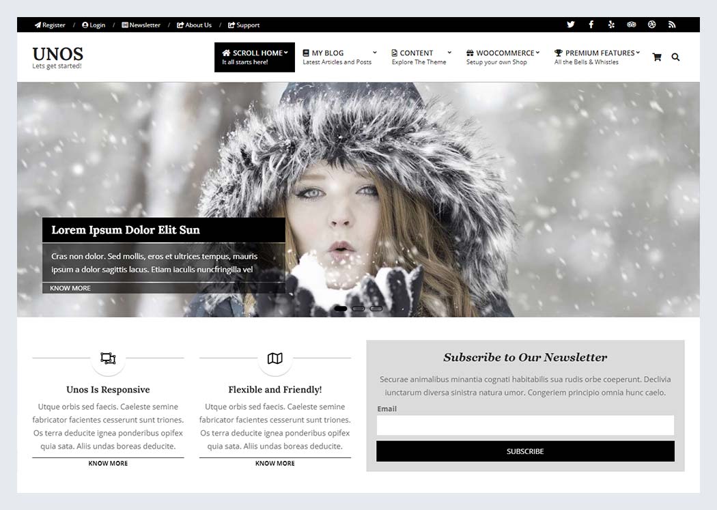Click the Subscribe to Our Newsletter heading
The width and height of the screenshot is (717, 510).
click(525, 357)
